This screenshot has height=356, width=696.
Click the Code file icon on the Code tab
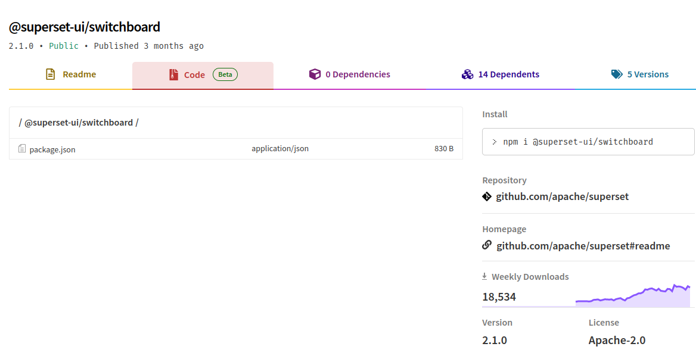click(173, 74)
